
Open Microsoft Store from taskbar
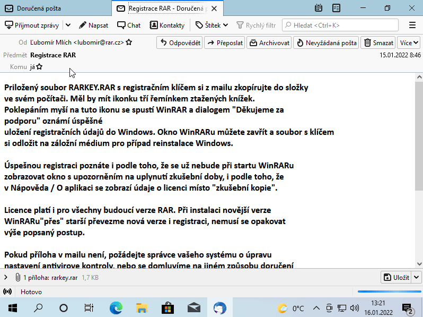click(168, 308)
